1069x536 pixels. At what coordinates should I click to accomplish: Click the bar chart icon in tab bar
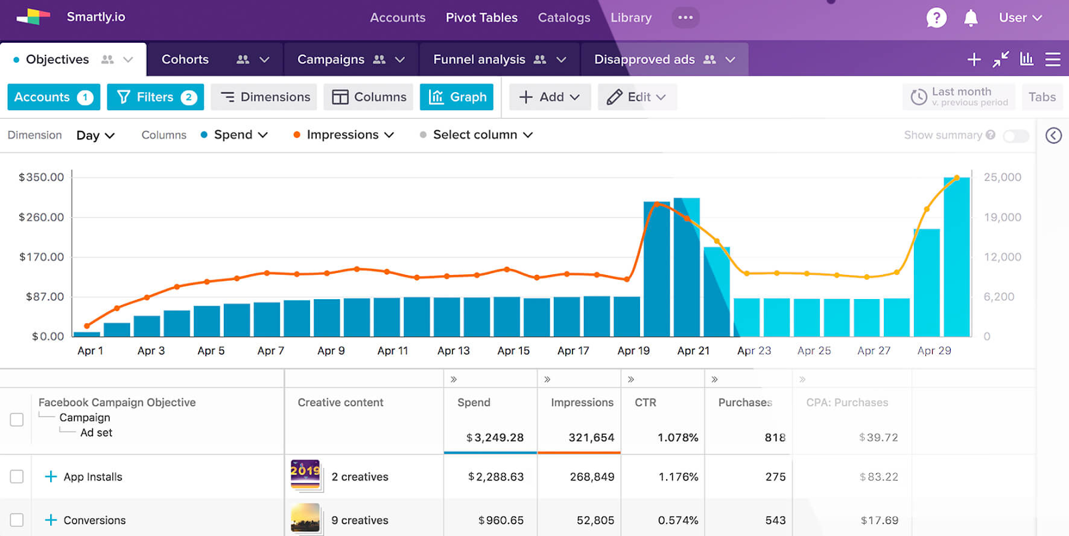pos(1027,59)
